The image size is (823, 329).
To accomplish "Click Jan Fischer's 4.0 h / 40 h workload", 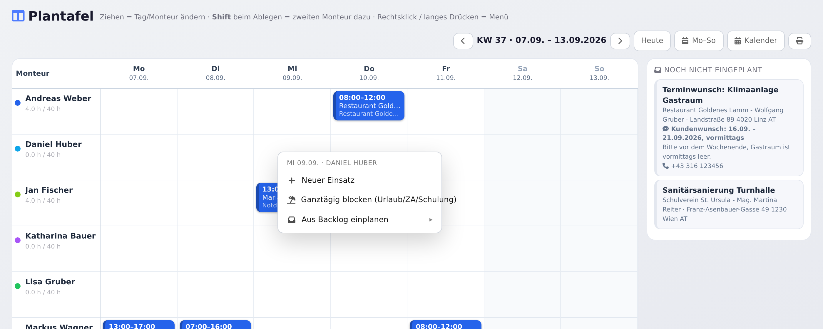I will coord(43,201).
